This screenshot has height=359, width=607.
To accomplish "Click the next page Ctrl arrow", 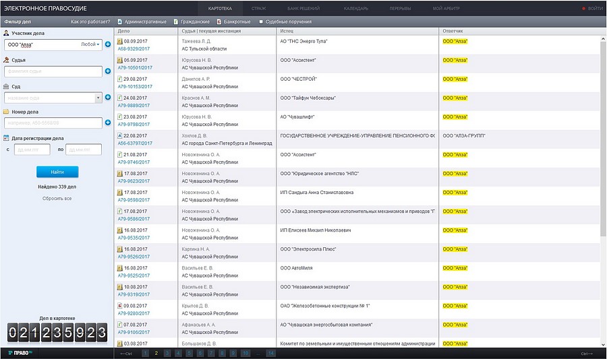I will (587, 354).
